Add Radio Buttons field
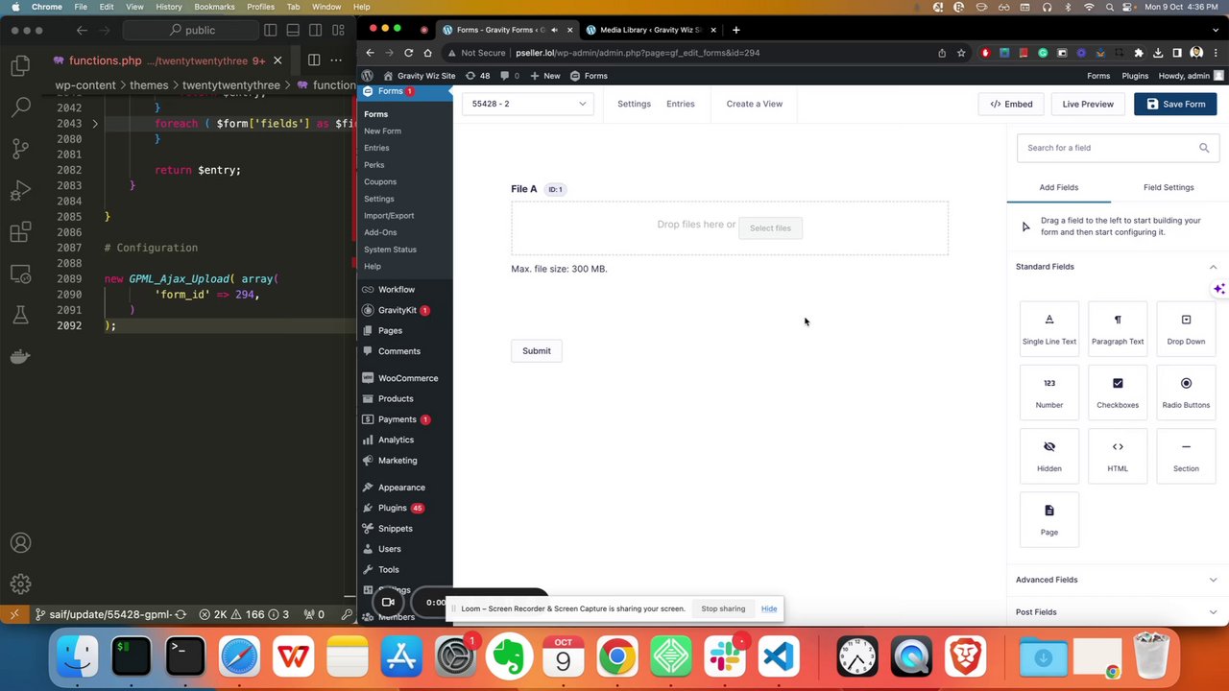 point(1186,392)
